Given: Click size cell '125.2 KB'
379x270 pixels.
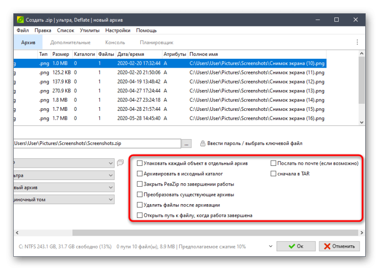Looking at the screenshot, I should tap(62, 72).
